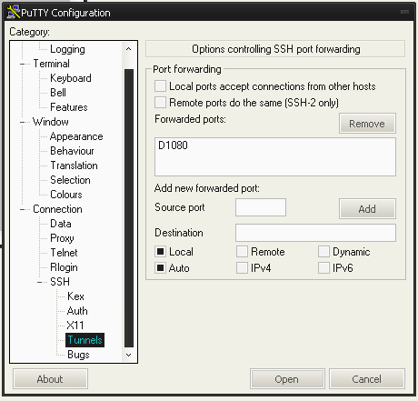Screen dimensions: 418x401
Task: Open the Terminal category
Action: (x=51, y=64)
